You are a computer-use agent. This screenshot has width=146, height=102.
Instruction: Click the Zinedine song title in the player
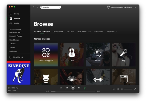tap(11, 88)
